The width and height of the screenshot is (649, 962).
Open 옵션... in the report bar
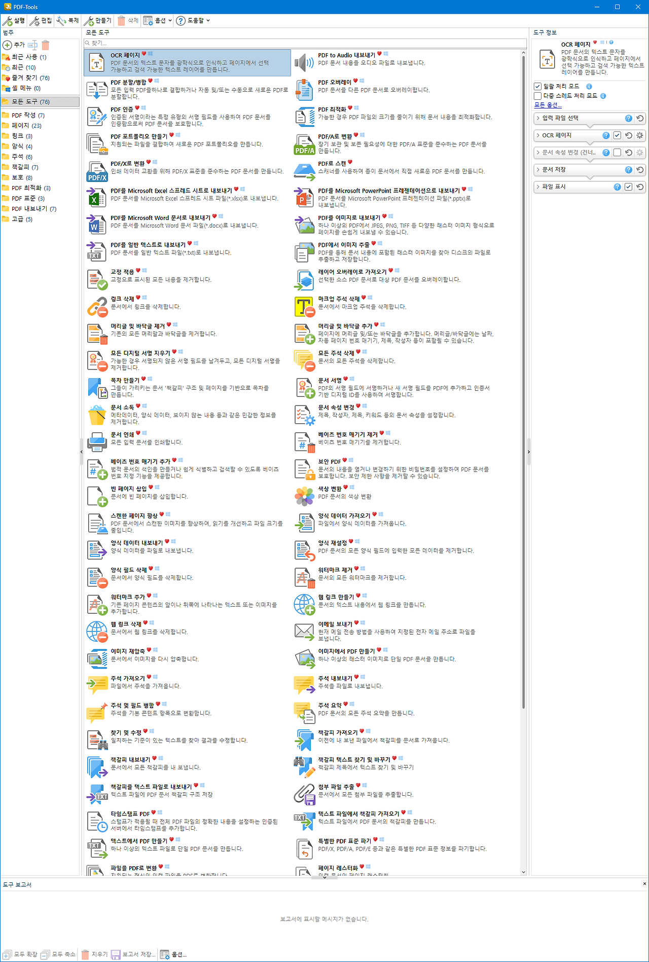point(173,954)
